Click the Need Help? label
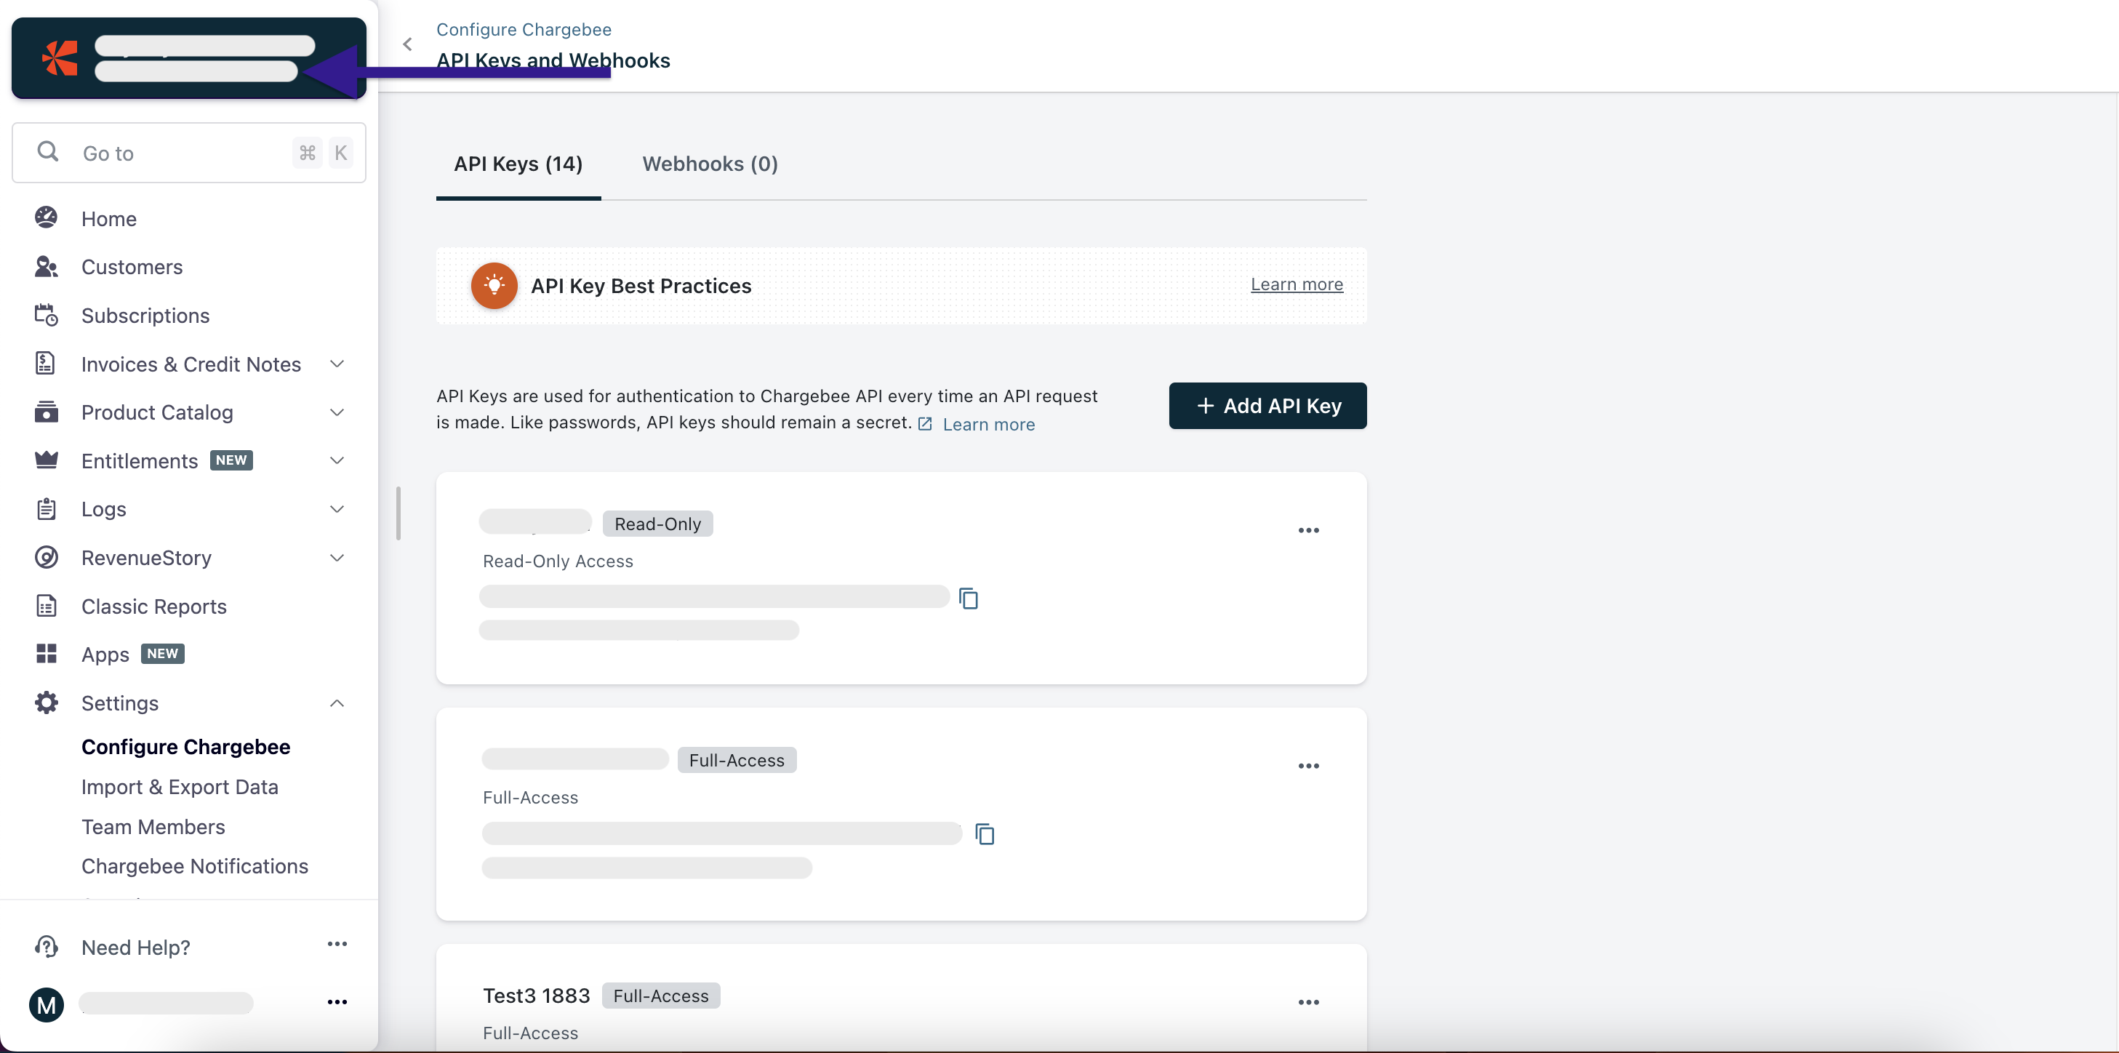The image size is (2119, 1053). [x=136, y=948]
